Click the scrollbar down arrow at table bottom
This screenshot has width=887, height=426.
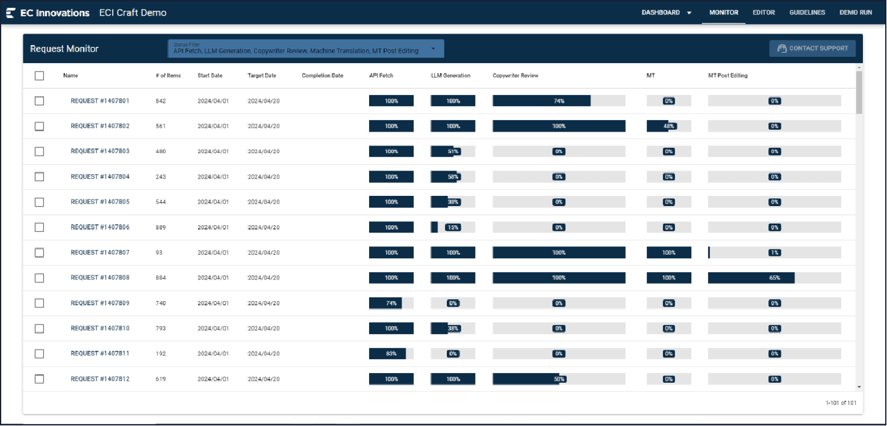859,387
